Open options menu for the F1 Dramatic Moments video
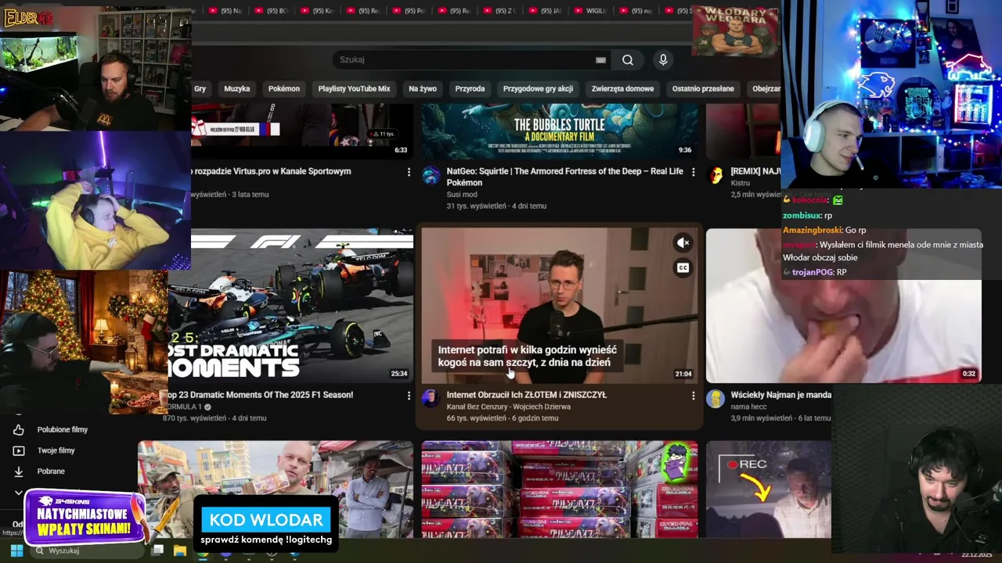The width and height of the screenshot is (1002, 563). coord(409,396)
